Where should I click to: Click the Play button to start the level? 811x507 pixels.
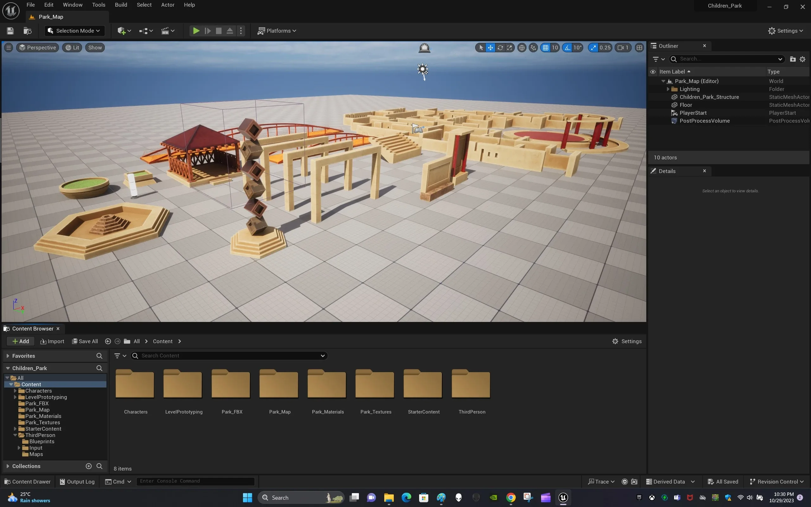point(196,31)
